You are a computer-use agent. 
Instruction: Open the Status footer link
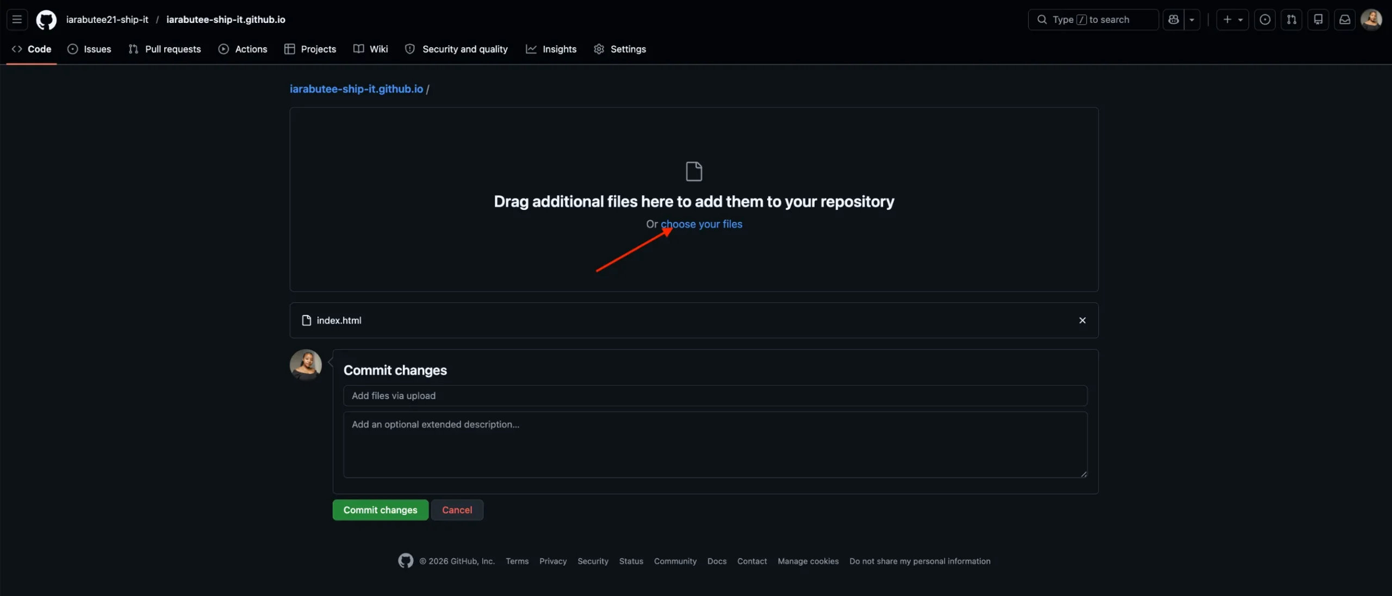631,561
